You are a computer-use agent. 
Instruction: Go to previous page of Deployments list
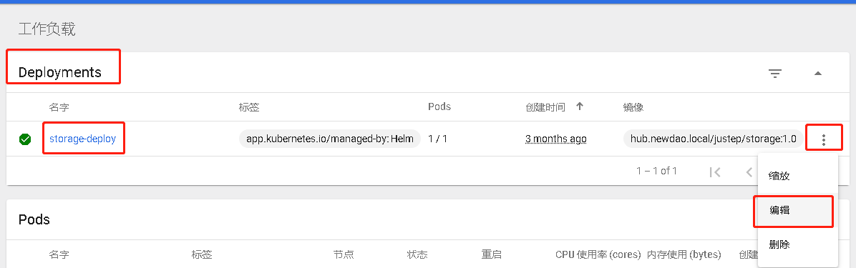[x=749, y=172]
